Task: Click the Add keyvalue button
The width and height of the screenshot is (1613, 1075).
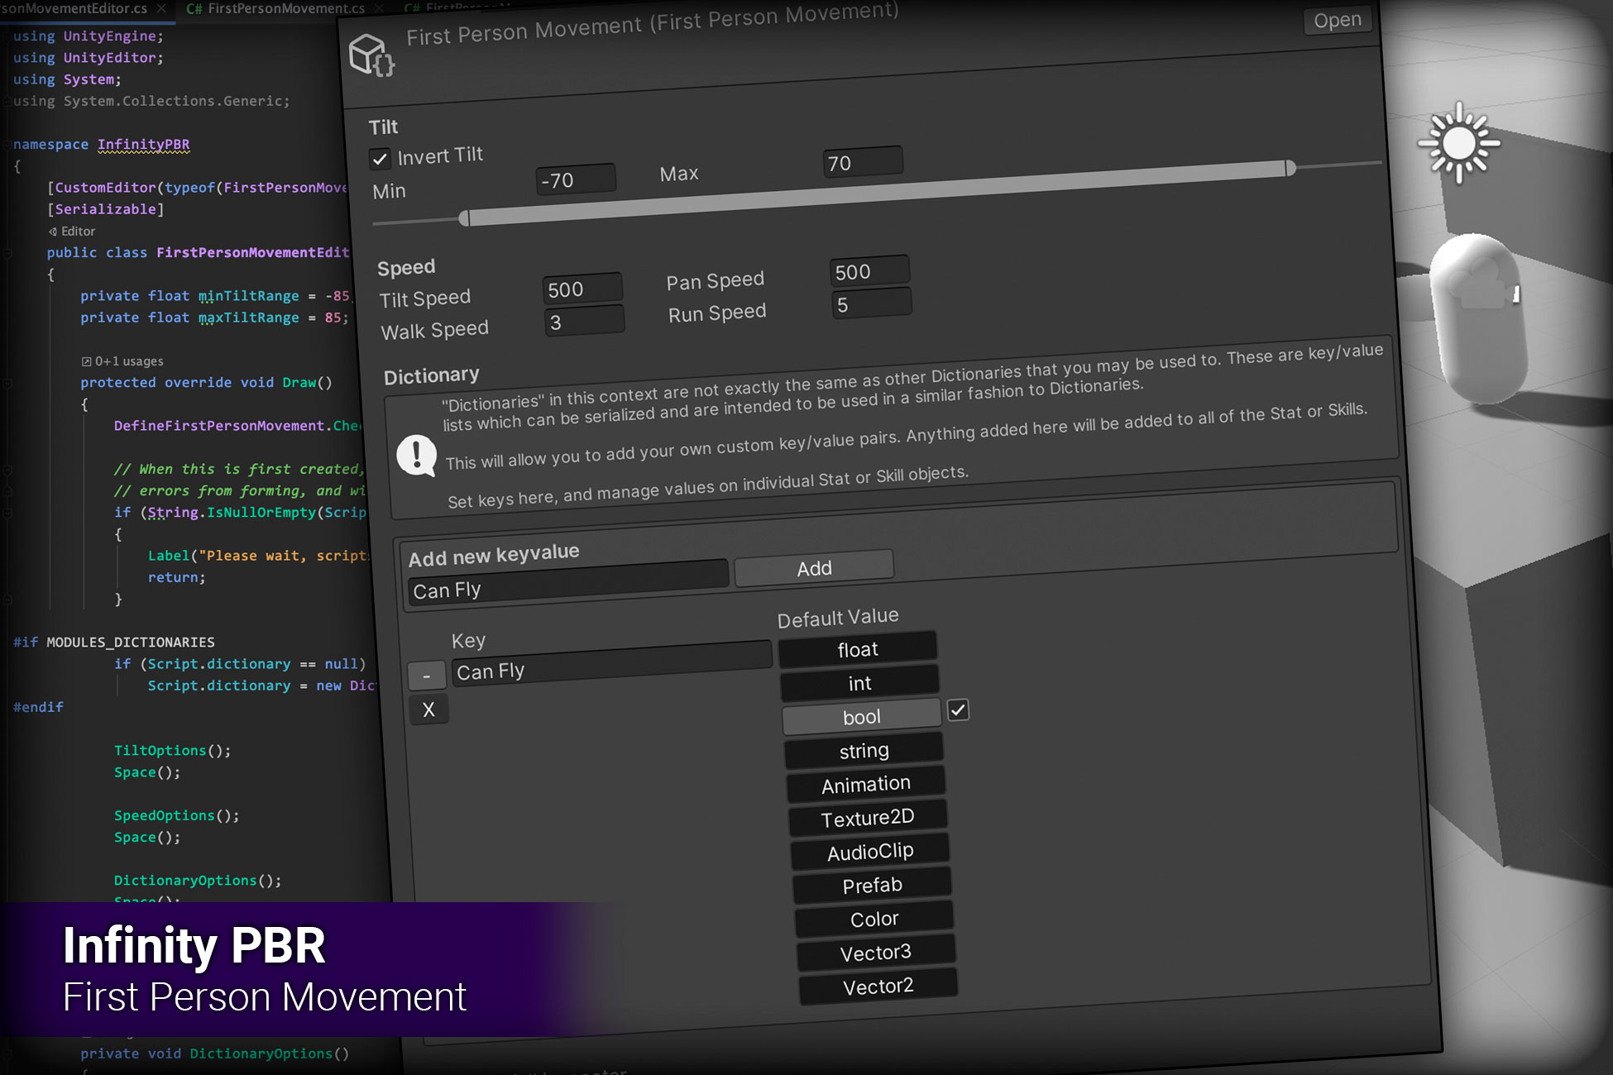Action: pyautogui.click(x=814, y=568)
